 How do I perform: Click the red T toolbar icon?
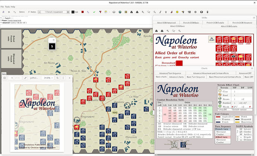pyautogui.click(x=100, y=12)
